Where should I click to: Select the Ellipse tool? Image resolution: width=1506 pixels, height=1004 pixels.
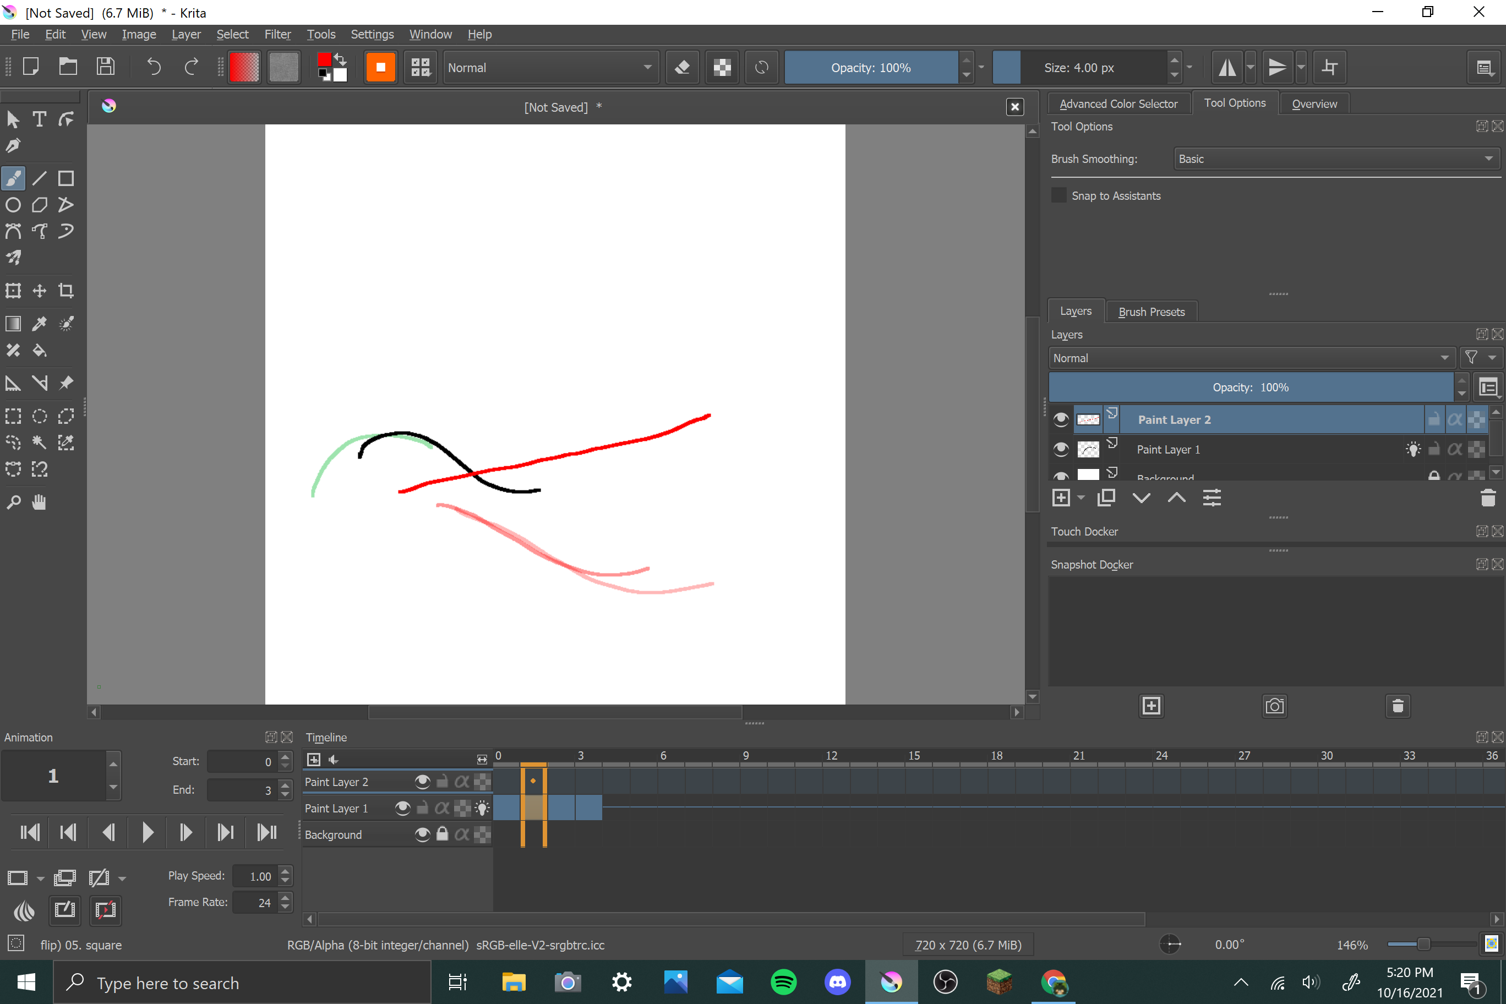(x=13, y=205)
